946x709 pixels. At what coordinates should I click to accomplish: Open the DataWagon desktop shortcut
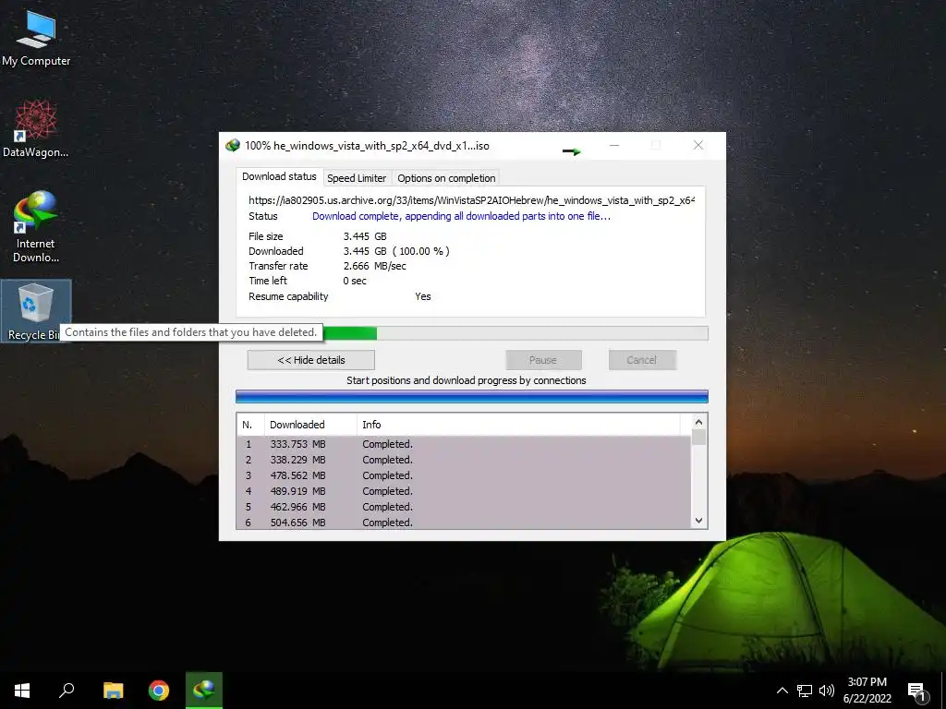pos(36,128)
